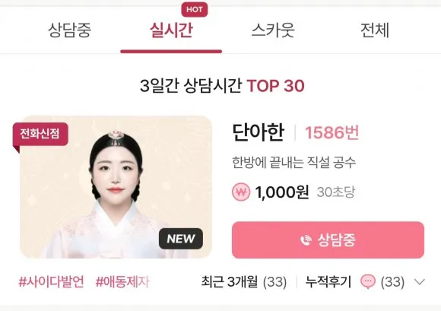
Task: View 누적후기 cumulative reviews
Action: tap(328, 282)
